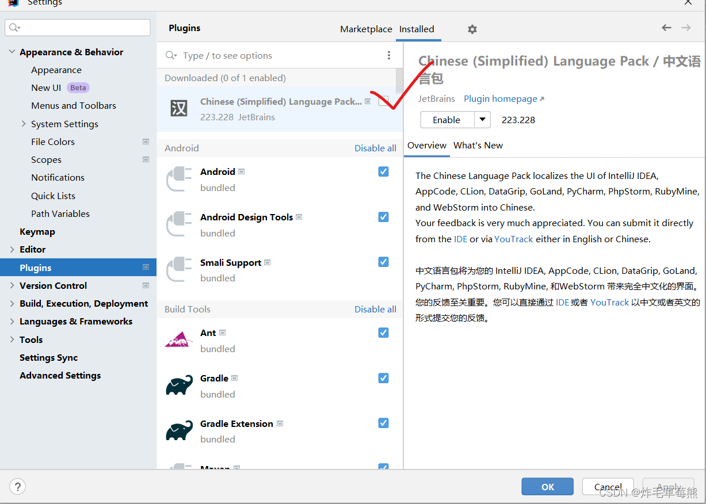This screenshot has height=504, width=706.
Task: Open the plugins gear settings icon
Action: click(x=472, y=29)
